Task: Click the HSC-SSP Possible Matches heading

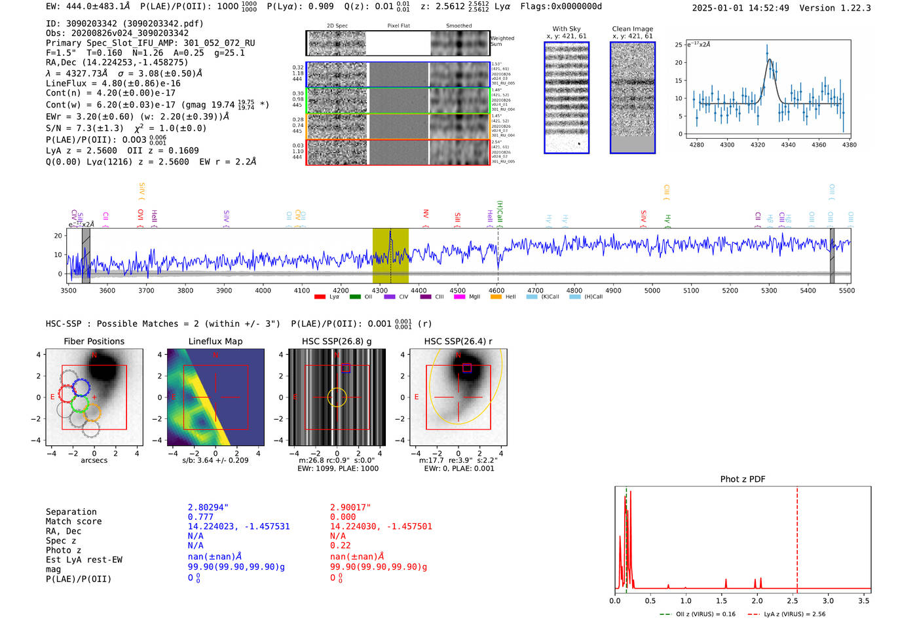Action: [163, 324]
